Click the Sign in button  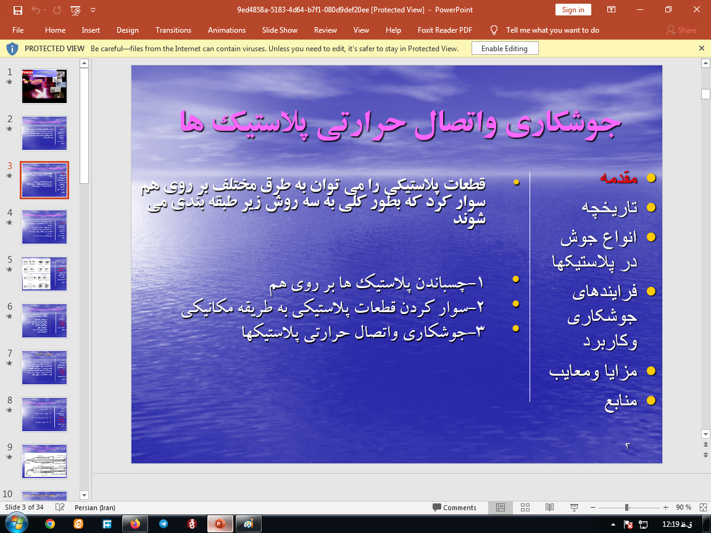tap(573, 10)
